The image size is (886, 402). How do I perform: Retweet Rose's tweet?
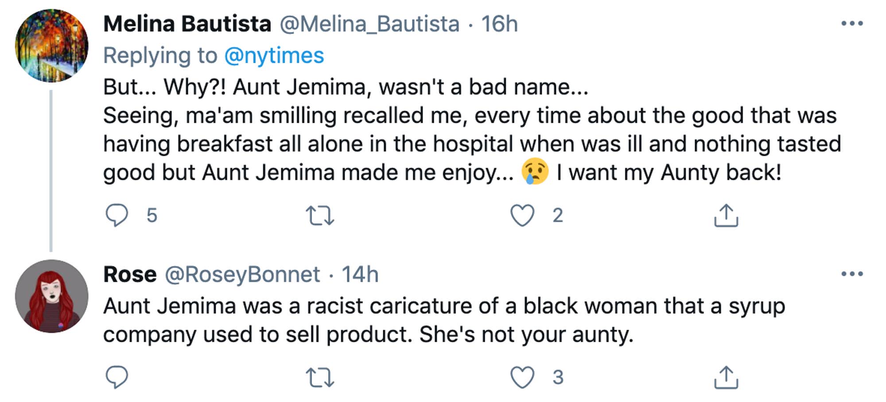coord(320,377)
